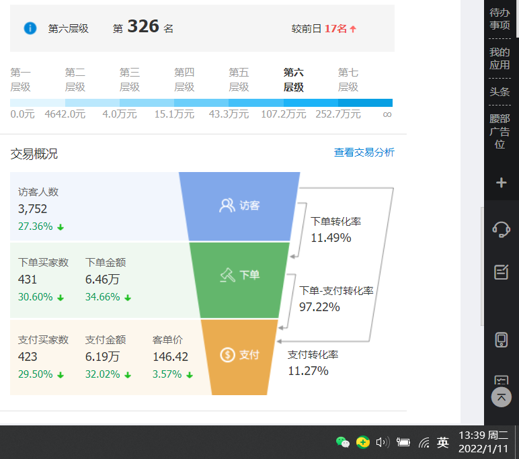This screenshot has width=519, height=459.
Task: Click the 4642.0元 tier threshold label
Action: coord(65,114)
